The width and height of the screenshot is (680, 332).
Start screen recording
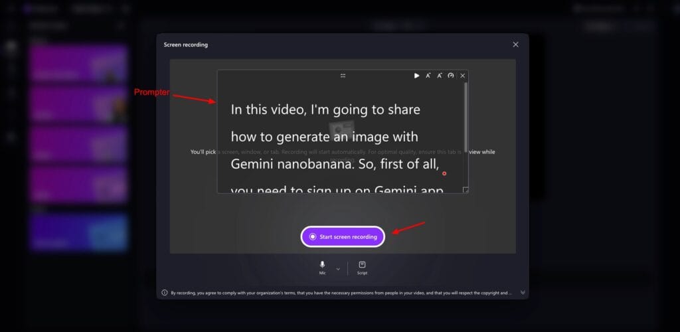343,236
